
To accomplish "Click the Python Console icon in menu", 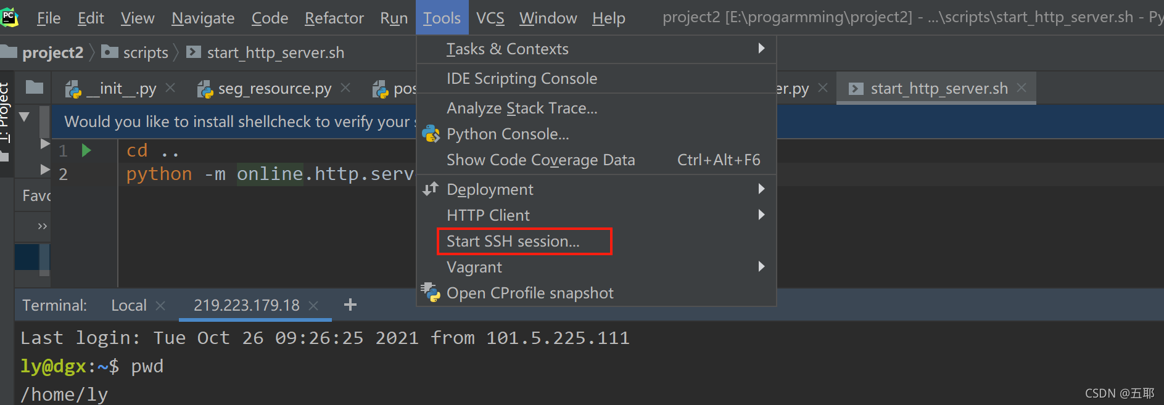I will (x=431, y=134).
